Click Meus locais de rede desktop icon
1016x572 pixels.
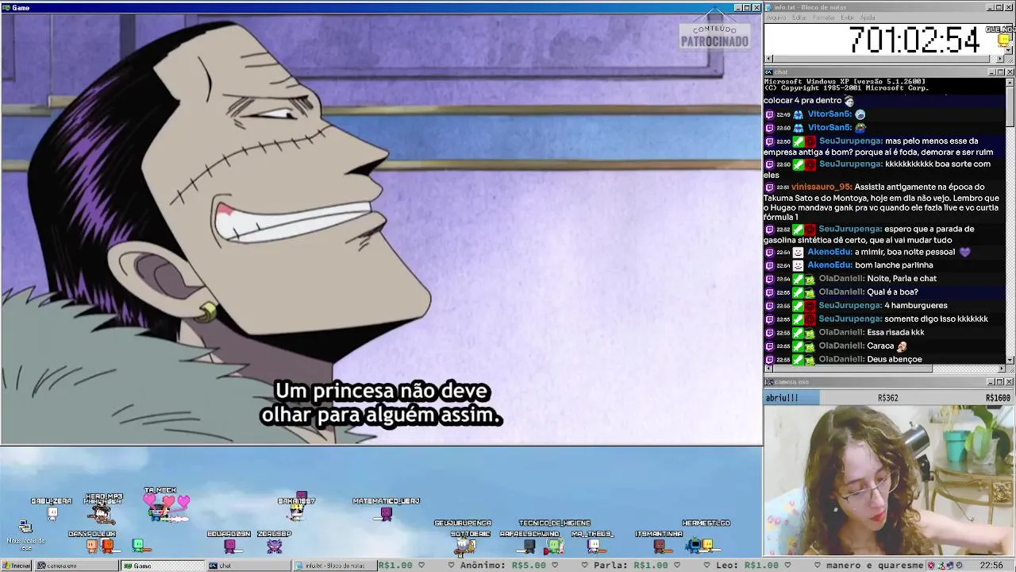[25, 535]
